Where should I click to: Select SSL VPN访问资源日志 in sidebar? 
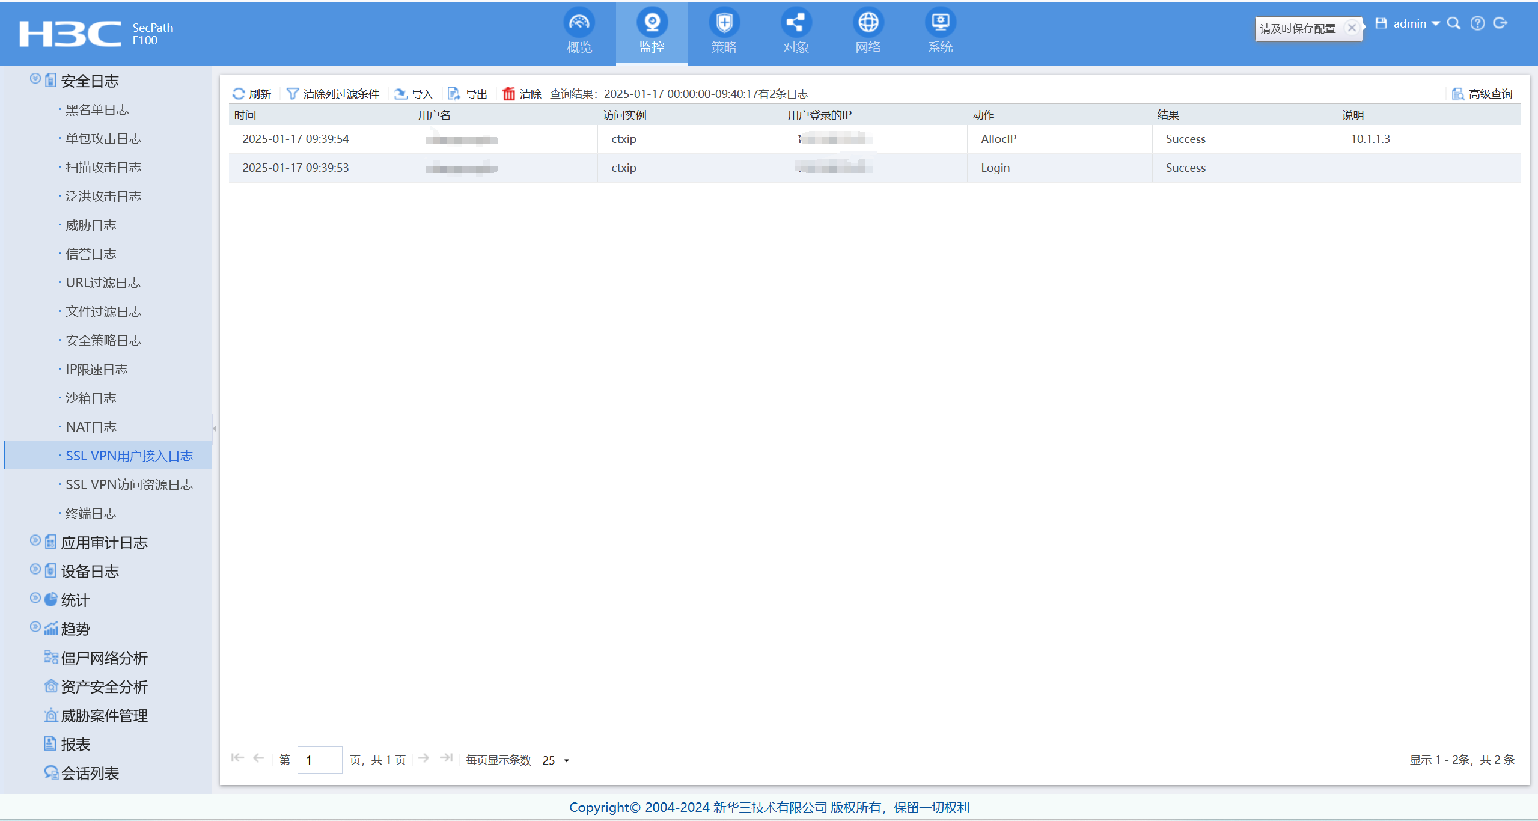pos(129,485)
